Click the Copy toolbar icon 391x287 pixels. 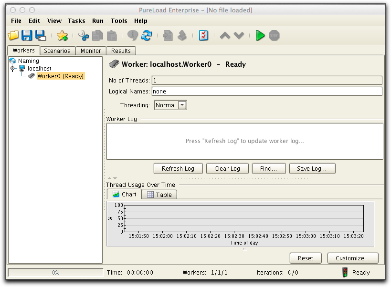point(97,35)
